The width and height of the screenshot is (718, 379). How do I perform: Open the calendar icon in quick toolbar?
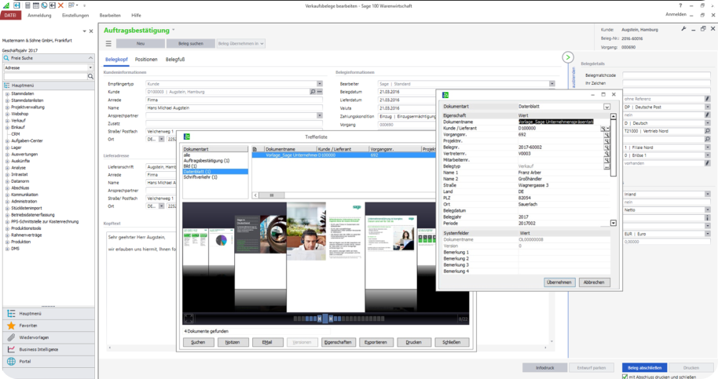(x=35, y=5)
